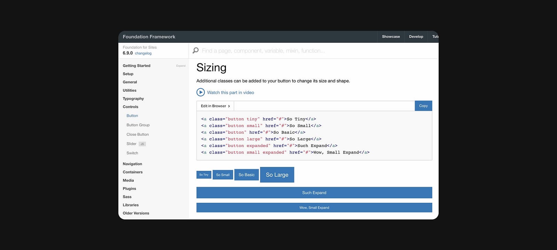Select the Button page link
The height and width of the screenshot is (250, 557).
pos(132,116)
